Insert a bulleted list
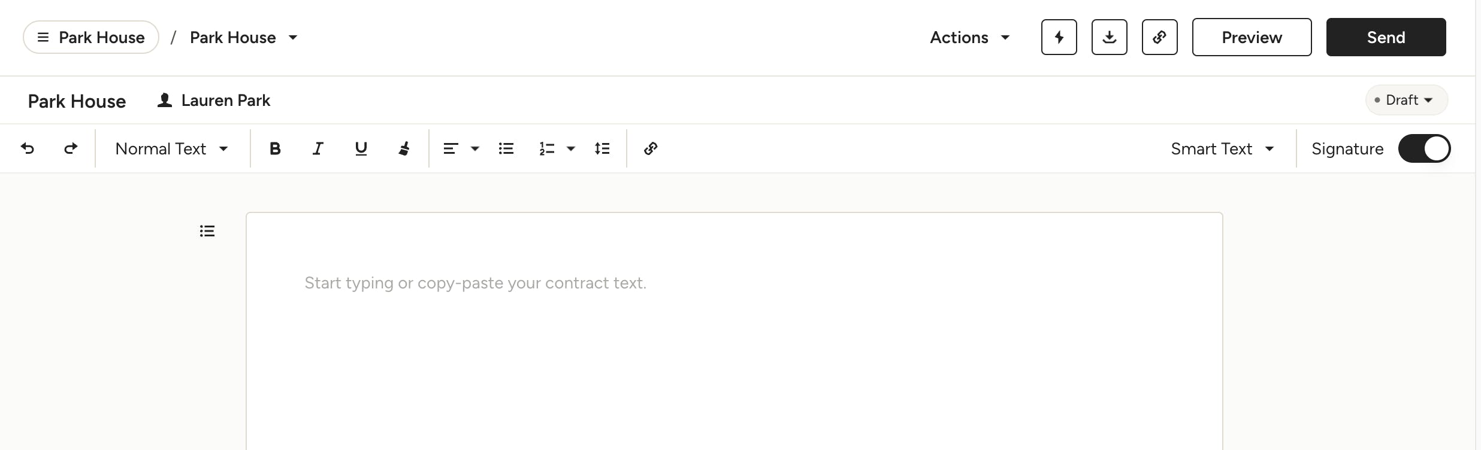Viewport: 1481px width, 450px height. coord(506,148)
